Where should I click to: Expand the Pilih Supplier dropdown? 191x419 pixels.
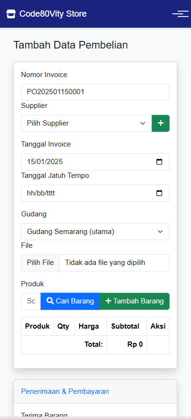86,123
